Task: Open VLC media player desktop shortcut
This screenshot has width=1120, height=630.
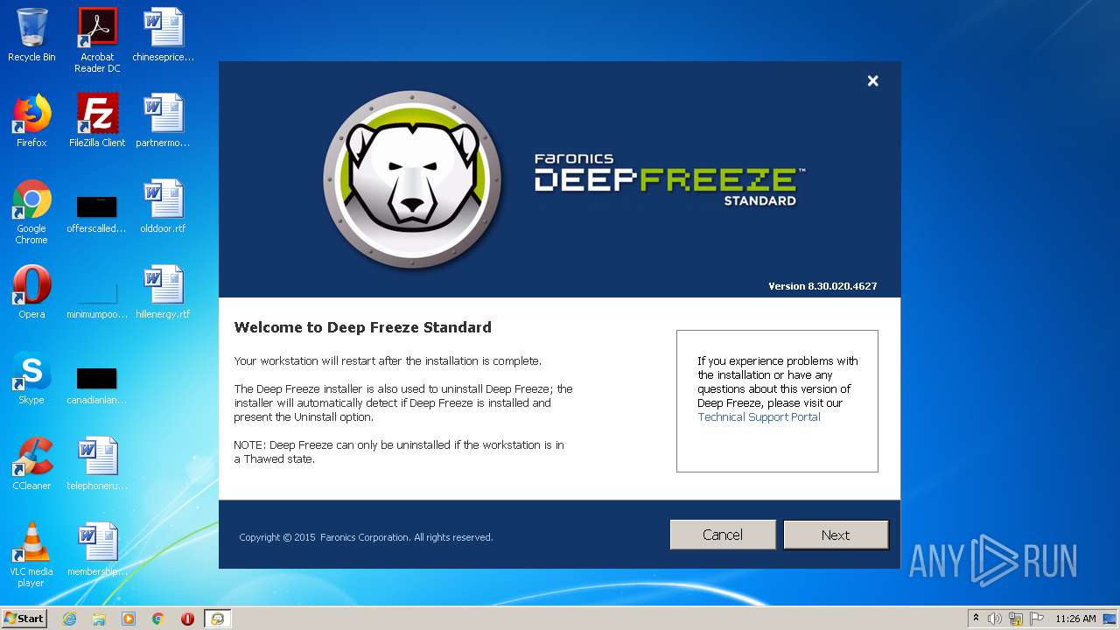Action: [31, 555]
